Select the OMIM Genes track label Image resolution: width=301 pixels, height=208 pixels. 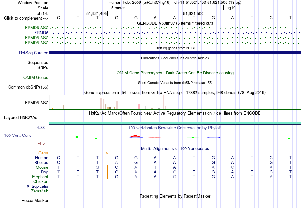pos(36,77)
